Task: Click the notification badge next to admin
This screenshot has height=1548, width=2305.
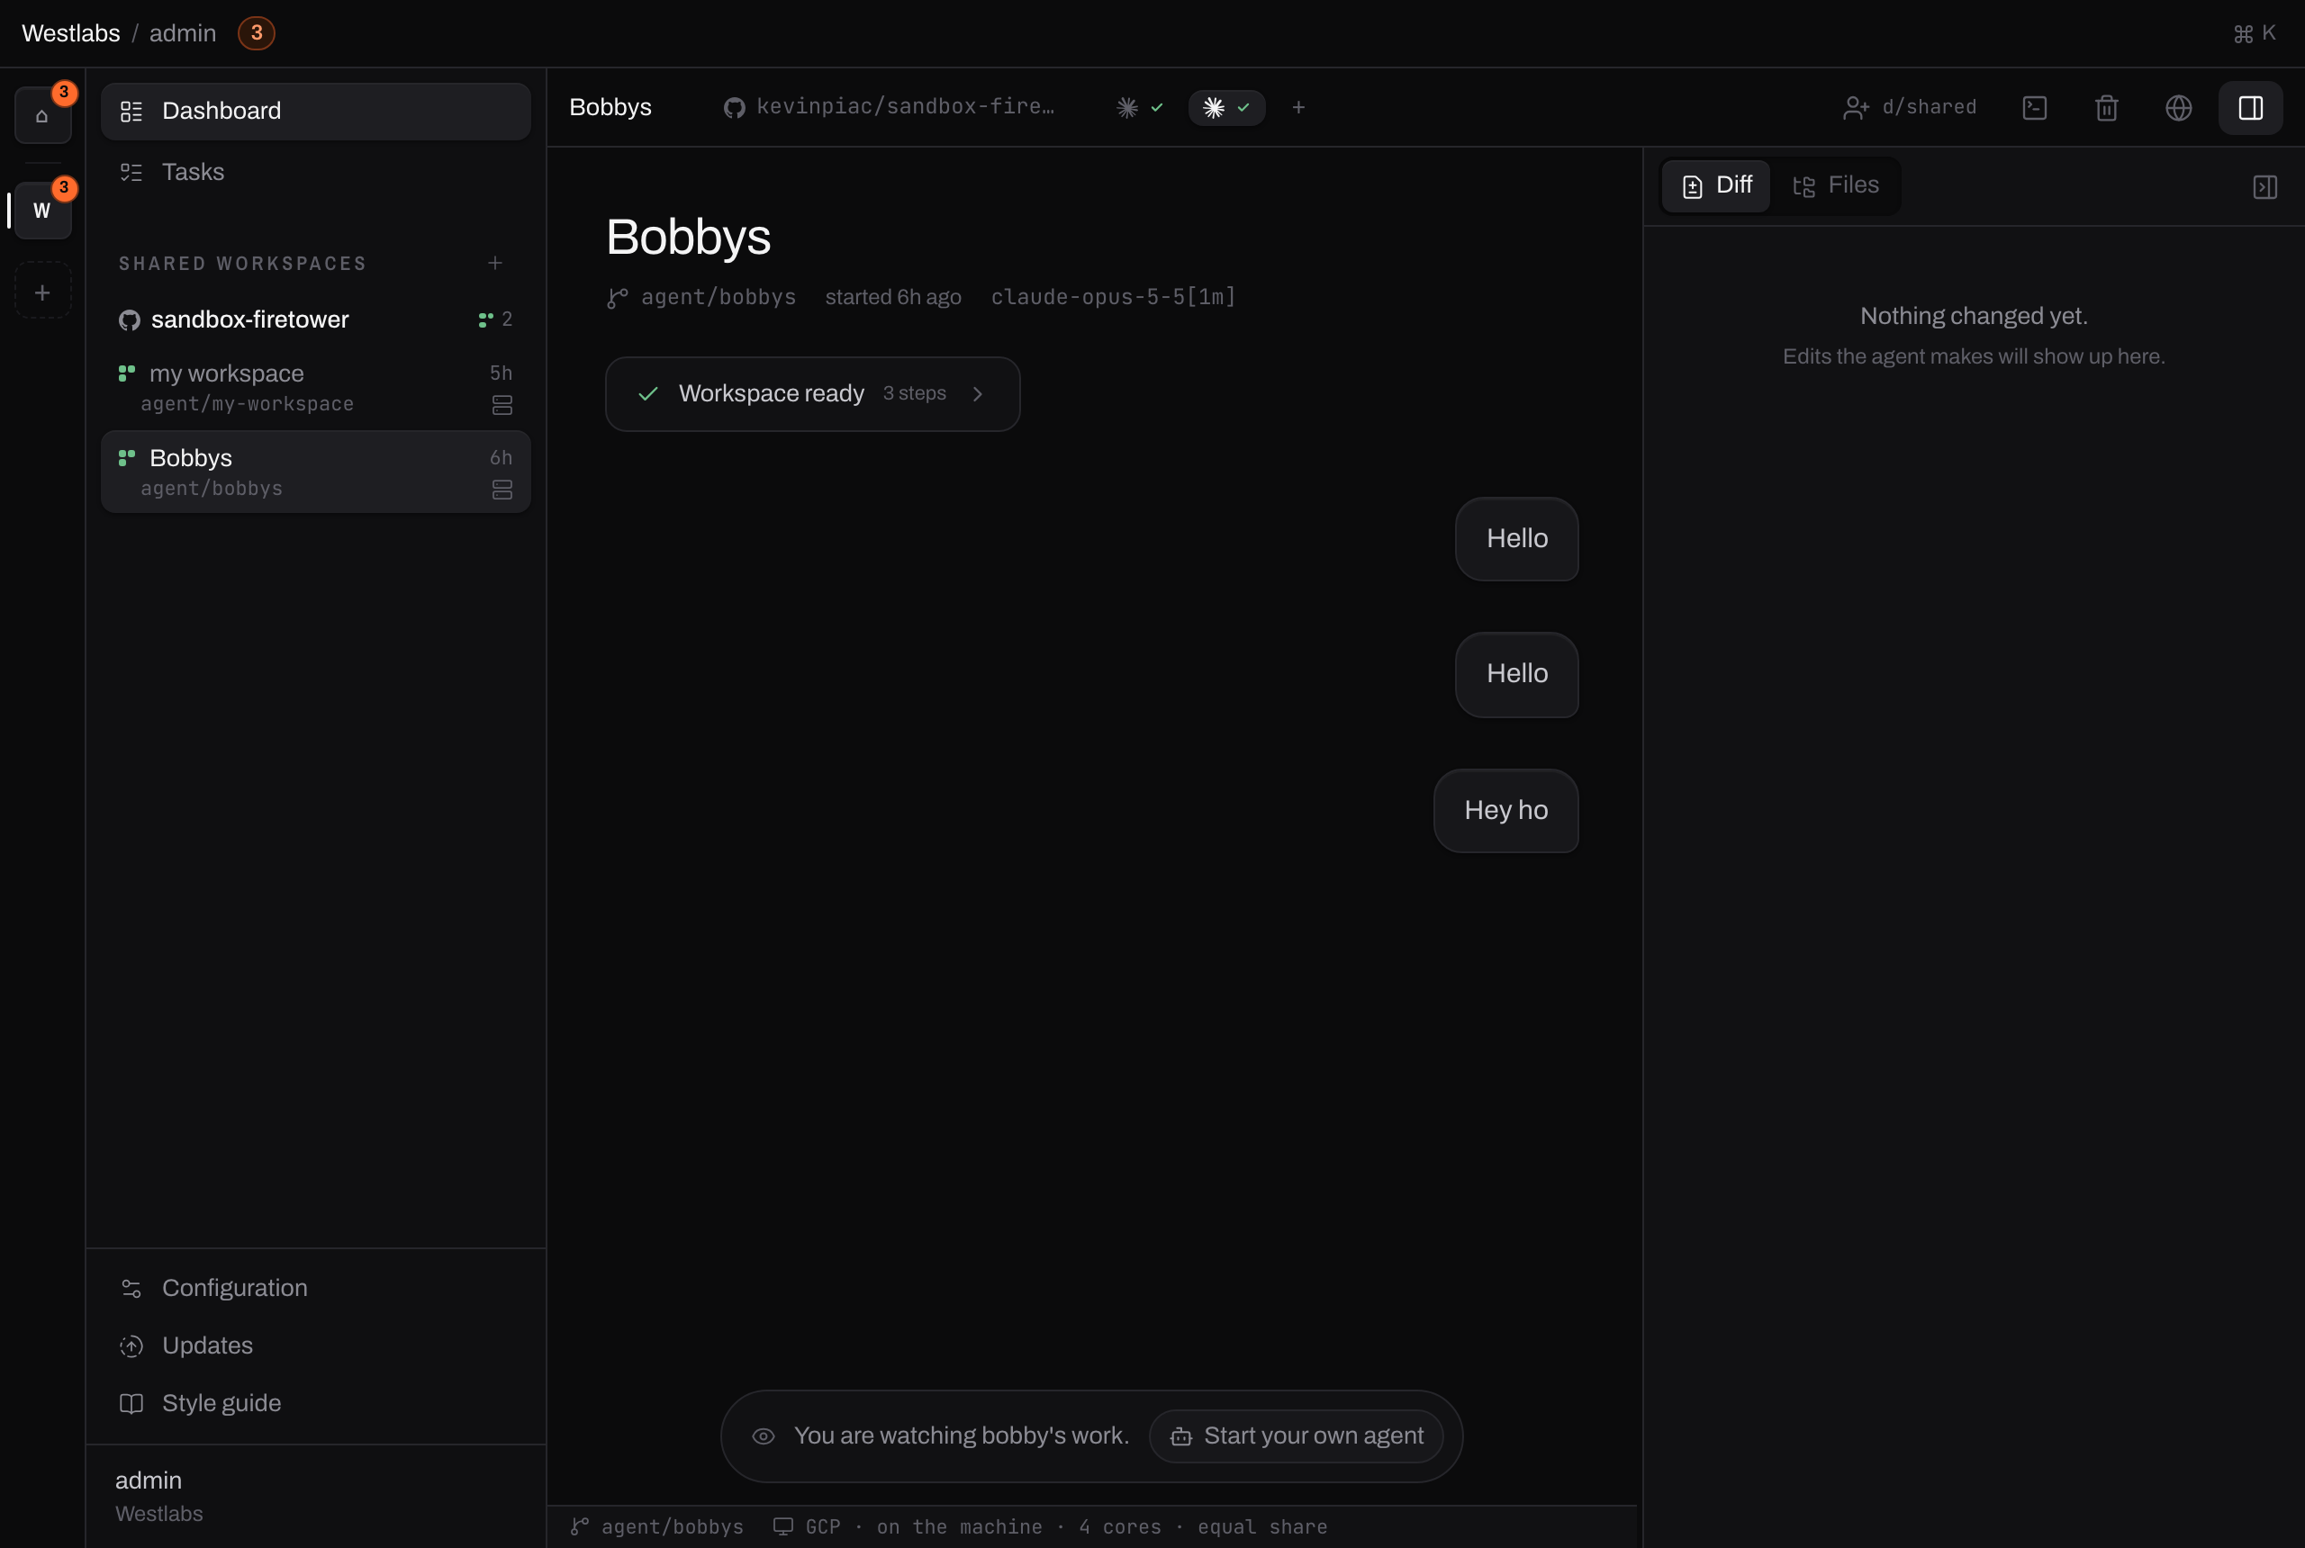Action: point(257,33)
